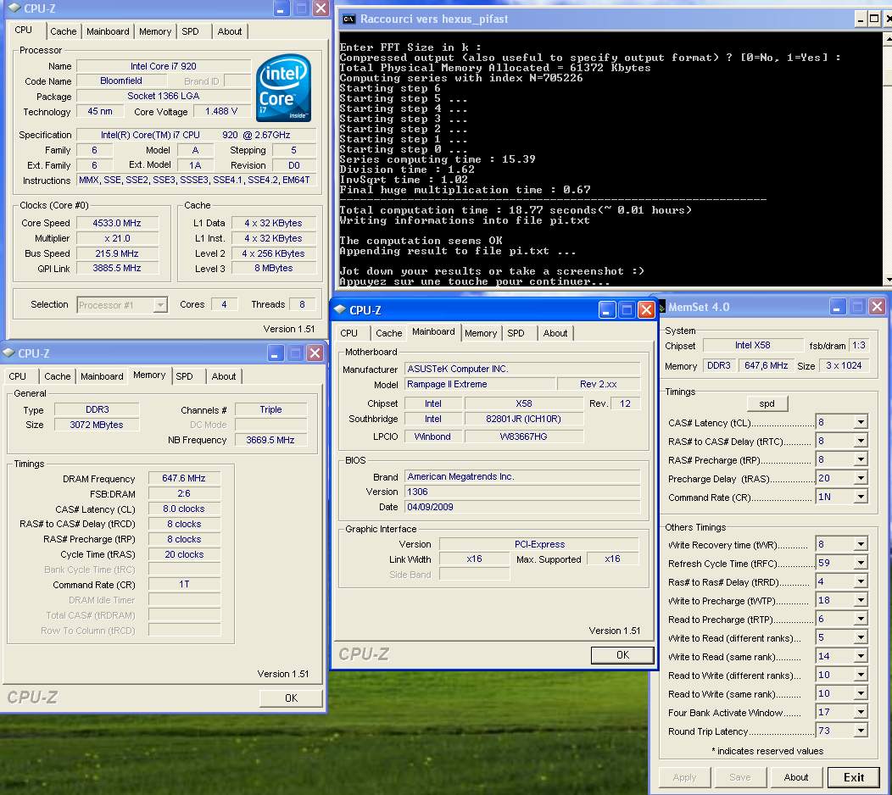The image size is (892, 795).
Task: Click the Save button in MemSet
Action: point(739,777)
